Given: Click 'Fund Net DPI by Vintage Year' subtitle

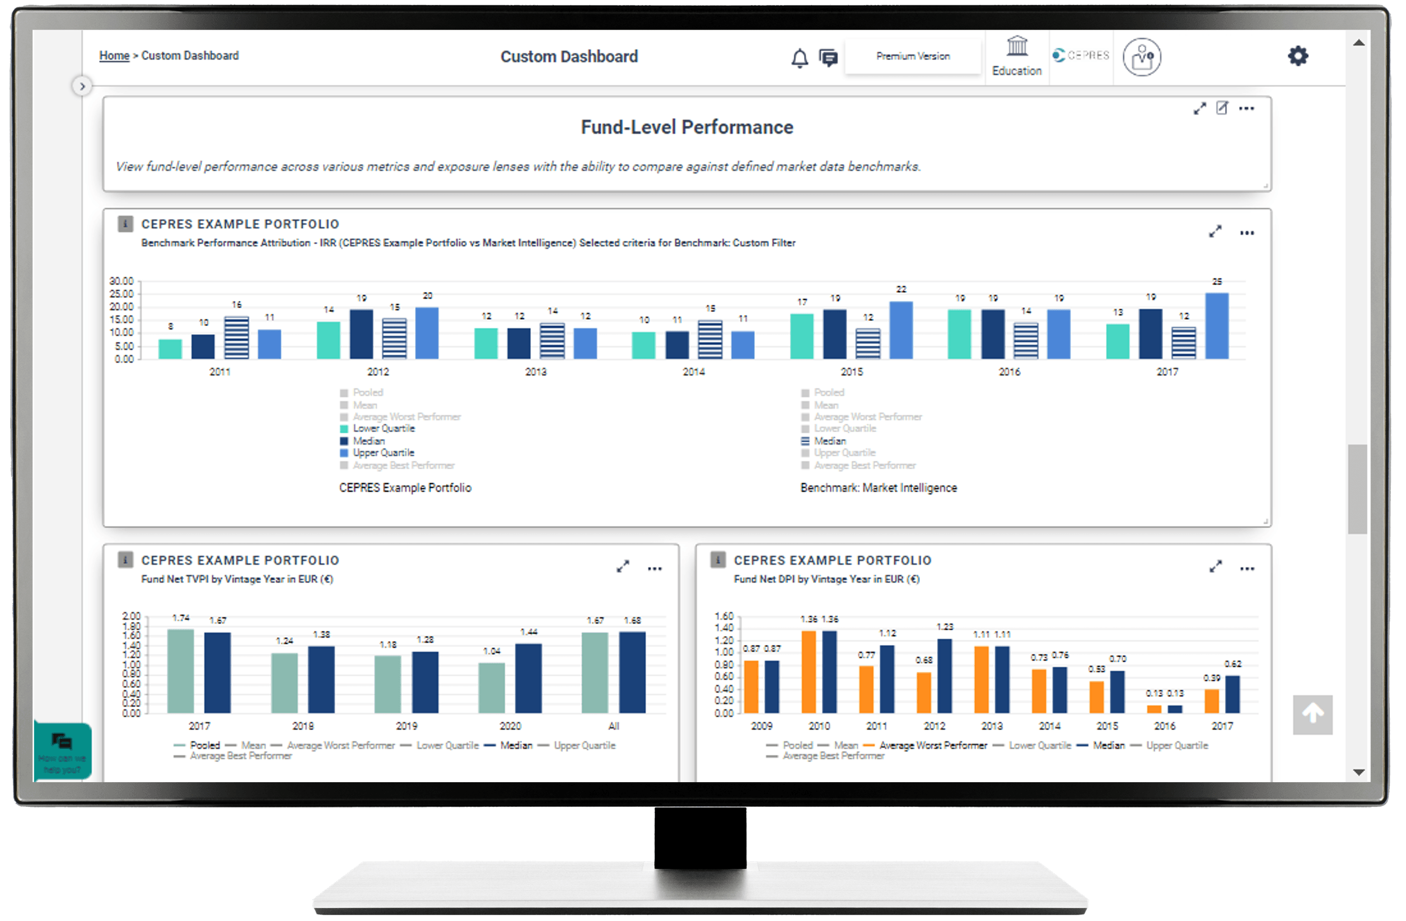Looking at the screenshot, I should click(827, 579).
